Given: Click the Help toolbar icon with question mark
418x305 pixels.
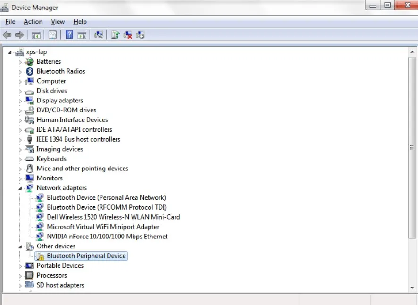Looking at the screenshot, I should (x=69, y=35).
